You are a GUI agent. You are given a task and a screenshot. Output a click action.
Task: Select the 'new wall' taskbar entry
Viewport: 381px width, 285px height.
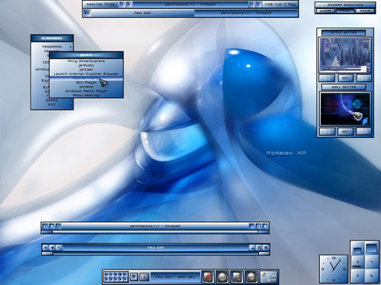click(x=143, y=13)
